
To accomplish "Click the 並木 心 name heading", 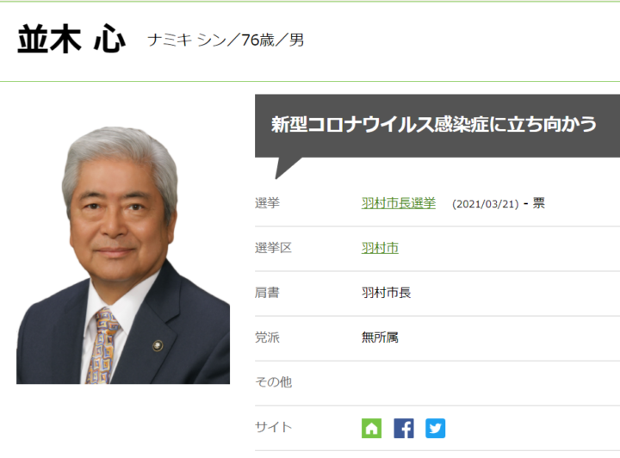I will coord(71,40).
